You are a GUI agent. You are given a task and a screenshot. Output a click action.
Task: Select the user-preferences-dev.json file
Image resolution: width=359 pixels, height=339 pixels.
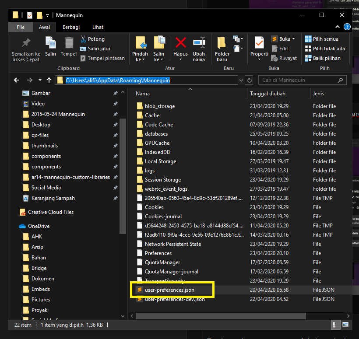coord(175,299)
